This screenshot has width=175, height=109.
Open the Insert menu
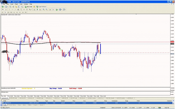pyautogui.click(x=12, y=4)
